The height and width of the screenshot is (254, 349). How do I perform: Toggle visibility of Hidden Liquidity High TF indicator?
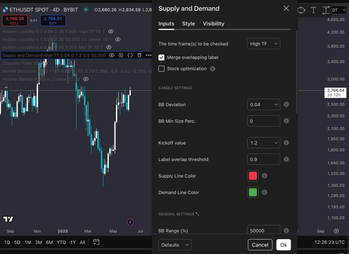[x=111, y=31]
